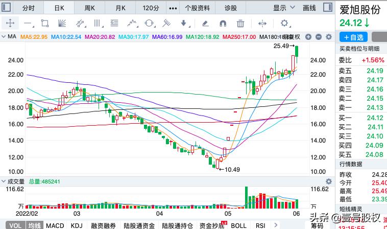Toggle the right sidebar panel icon

pos(328,7)
